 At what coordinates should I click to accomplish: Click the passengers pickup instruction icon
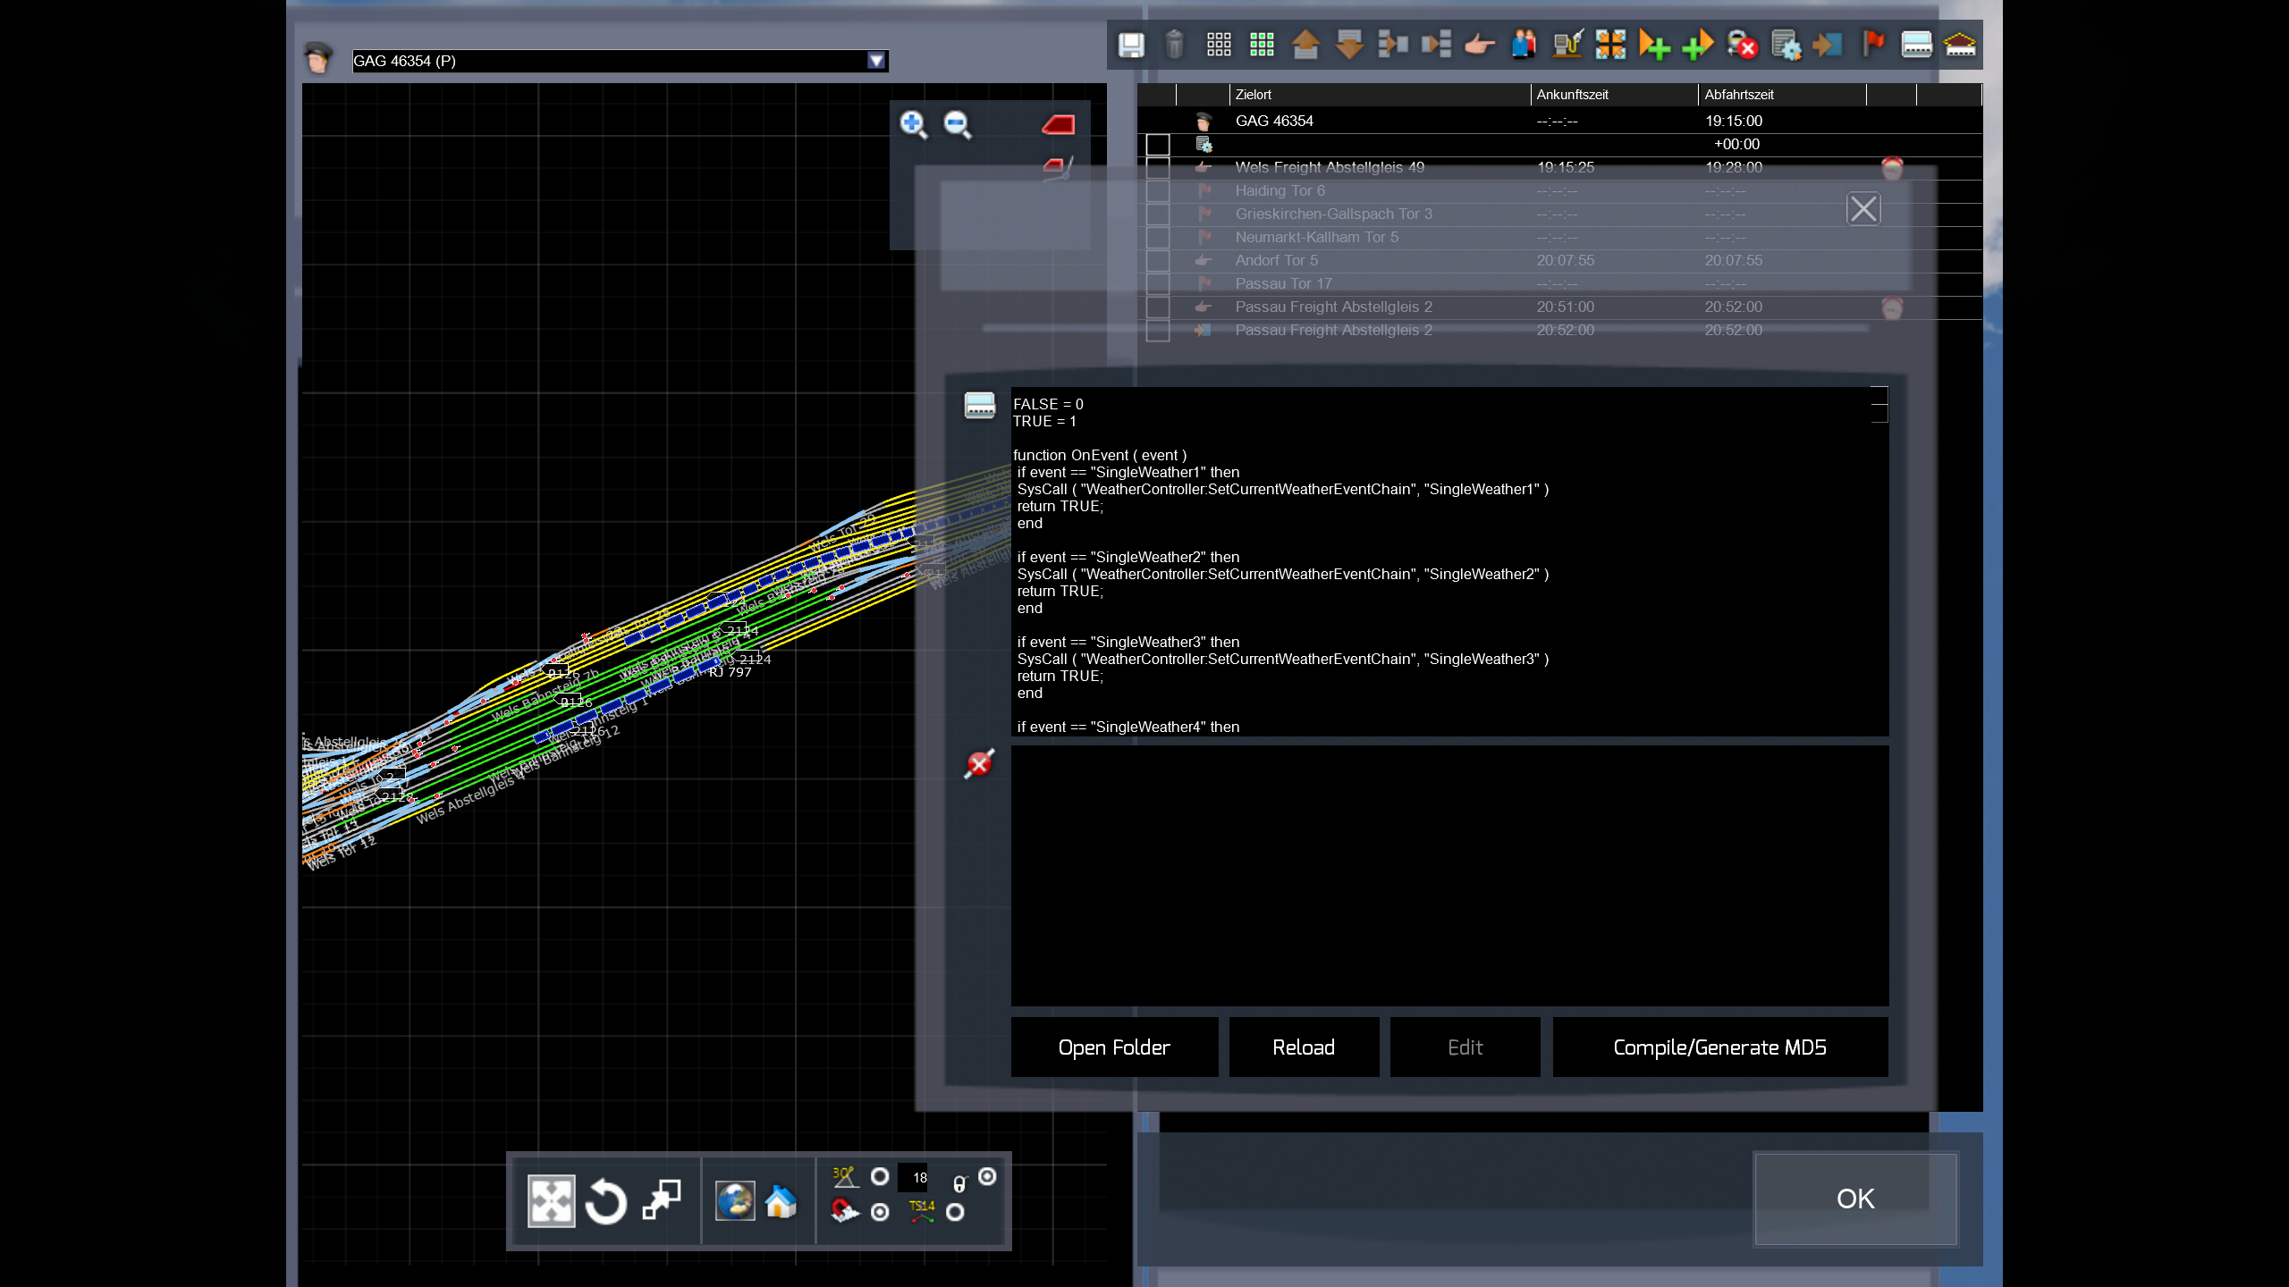tap(1524, 45)
